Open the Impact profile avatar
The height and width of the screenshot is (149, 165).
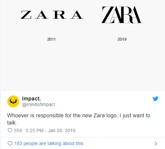pos(13,101)
